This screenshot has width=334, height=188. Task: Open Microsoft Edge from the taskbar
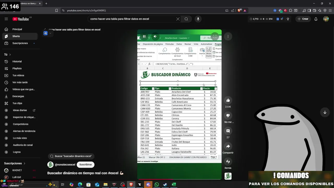(x=80, y=185)
